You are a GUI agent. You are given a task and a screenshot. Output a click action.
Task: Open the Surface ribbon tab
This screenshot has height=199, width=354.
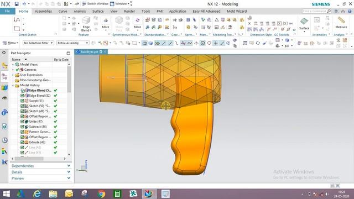[98, 11]
